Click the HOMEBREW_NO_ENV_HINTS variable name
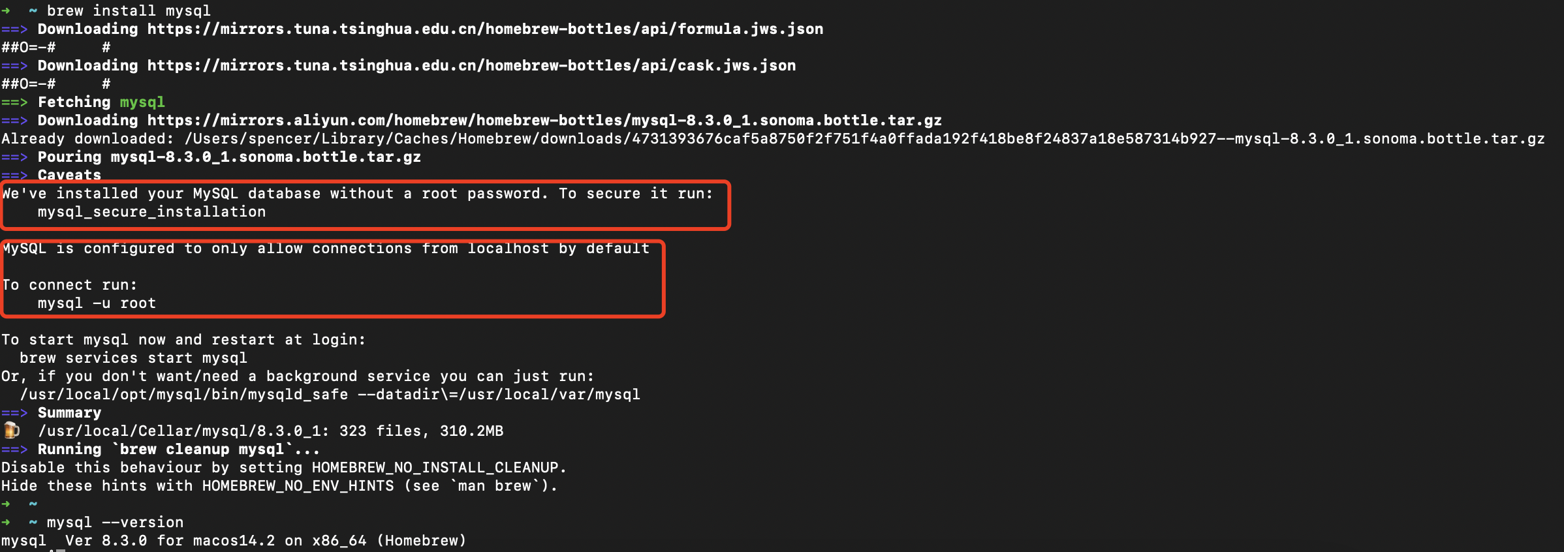Screen dimensions: 1564x552 click(298, 486)
